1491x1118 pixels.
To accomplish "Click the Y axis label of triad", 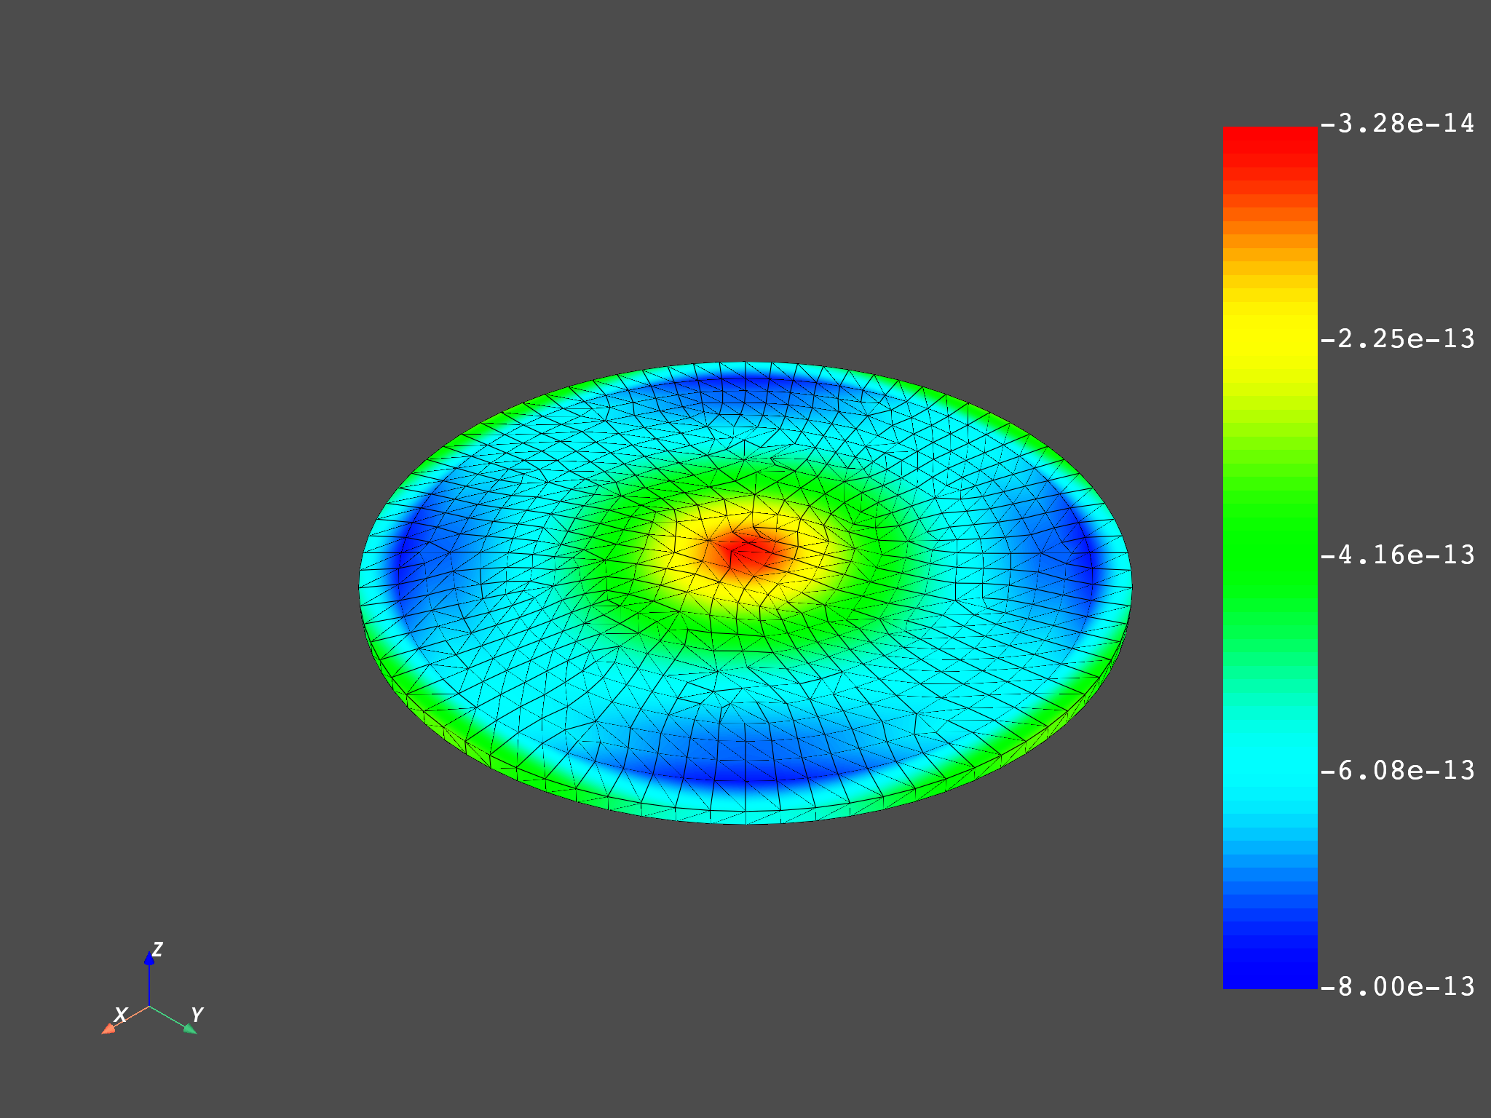I will click(197, 1015).
